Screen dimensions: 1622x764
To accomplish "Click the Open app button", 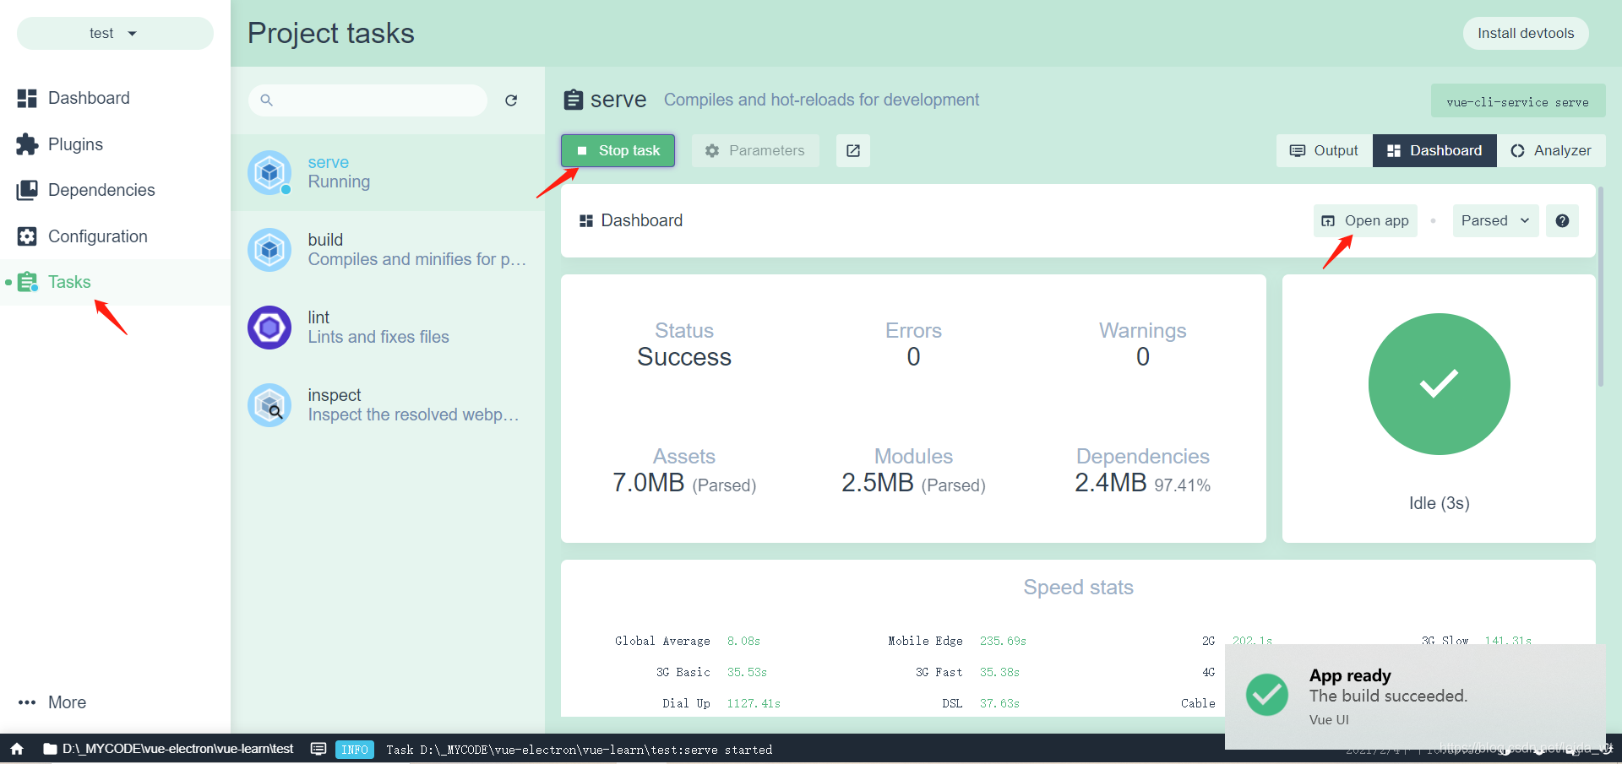I will pyautogui.click(x=1365, y=220).
